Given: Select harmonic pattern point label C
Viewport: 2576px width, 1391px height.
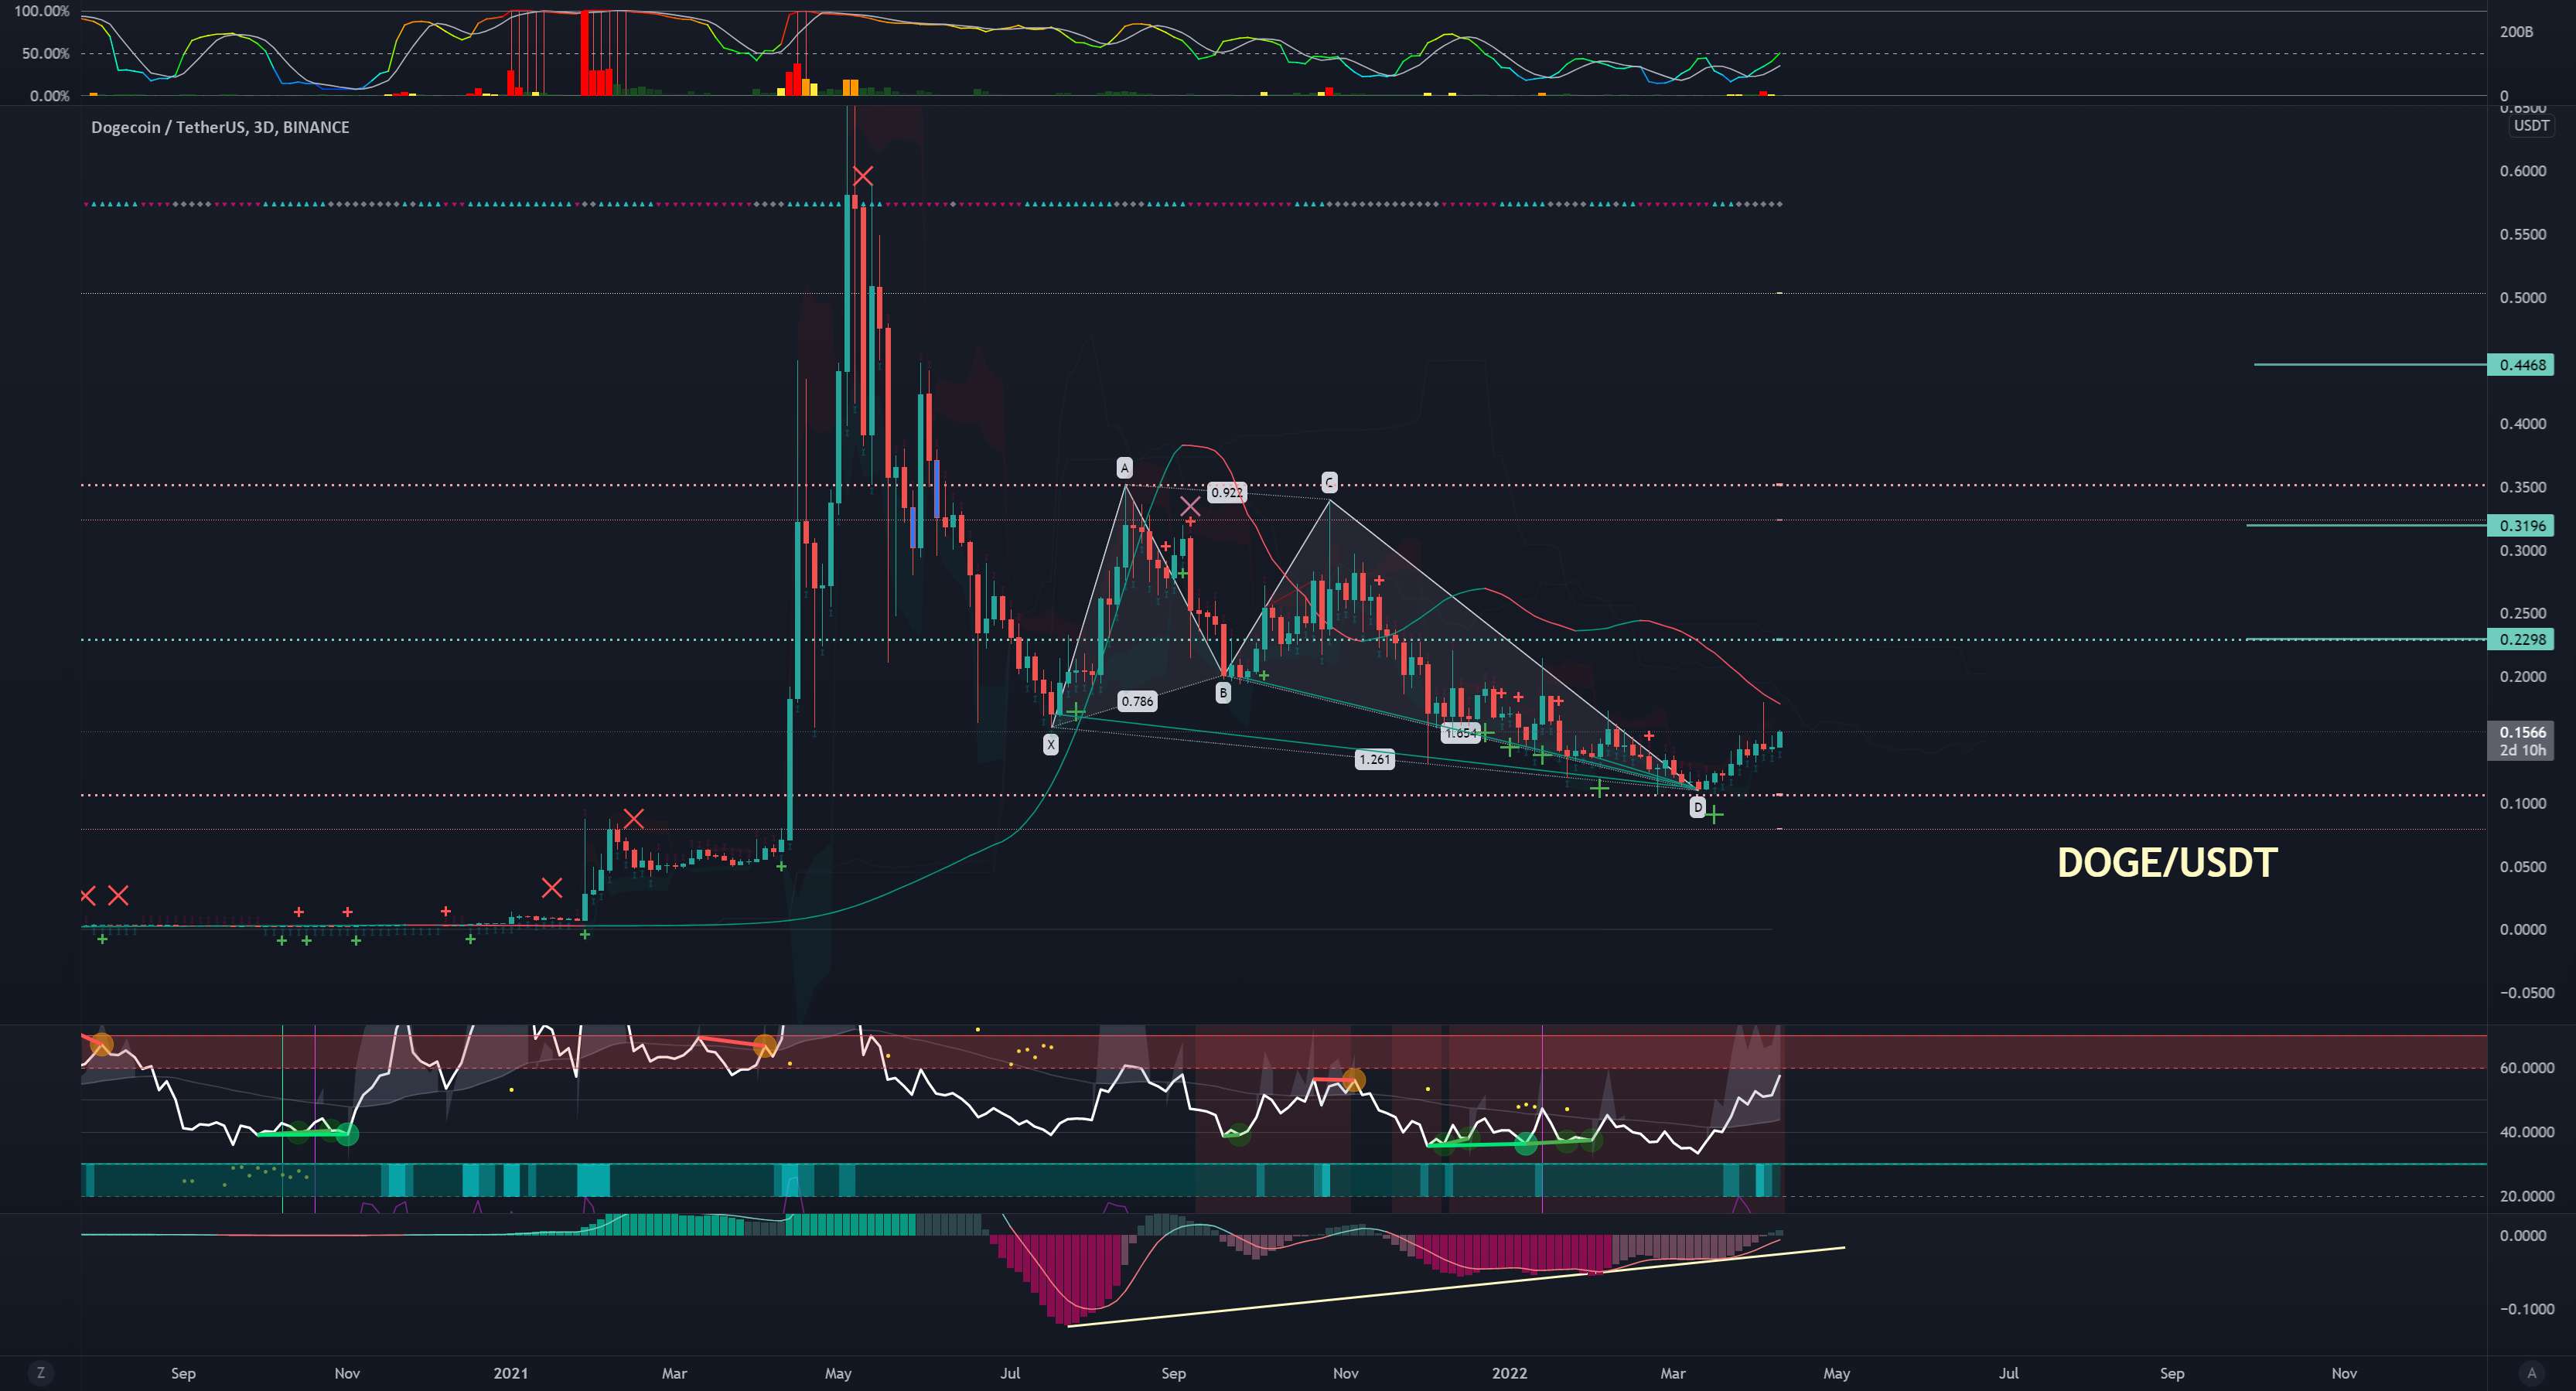Looking at the screenshot, I should click(1329, 483).
